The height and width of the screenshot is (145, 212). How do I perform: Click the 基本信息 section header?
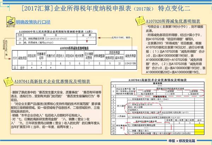point(157,83)
